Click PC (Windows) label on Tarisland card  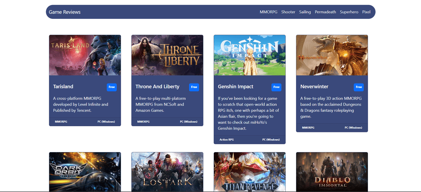coord(106,122)
